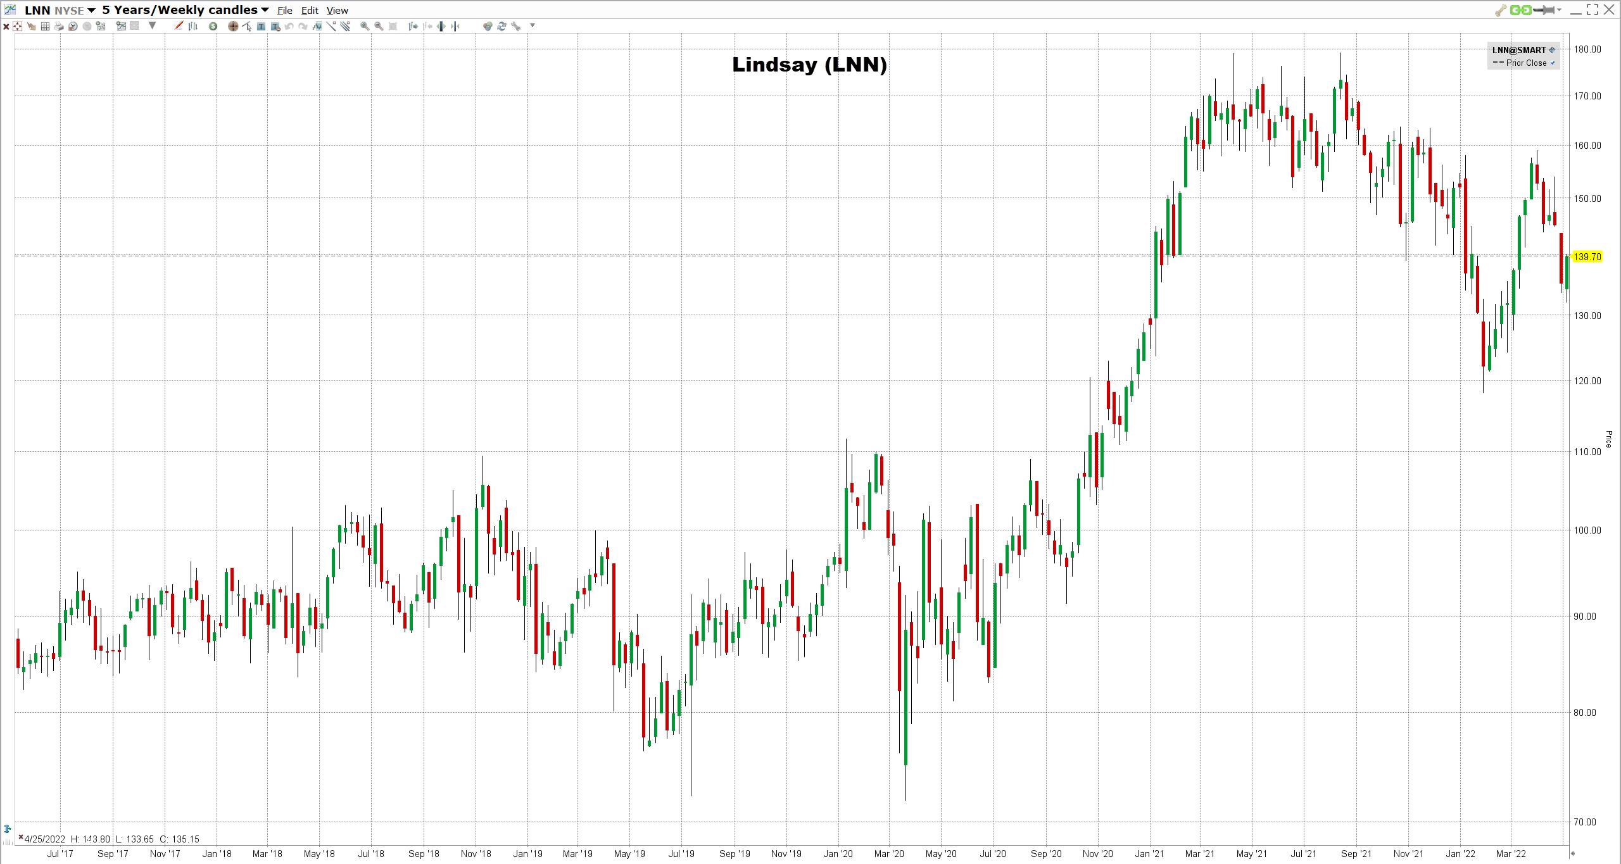Expand the gray triangle toolbar dropdown
Image resolution: width=1621 pixels, height=864 pixels.
pyautogui.click(x=152, y=25)
